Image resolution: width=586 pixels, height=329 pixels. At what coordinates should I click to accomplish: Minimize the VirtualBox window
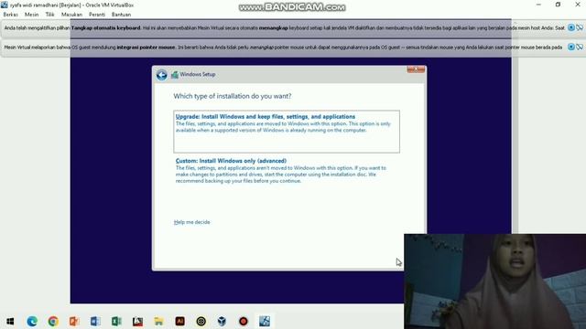[538, 5]
